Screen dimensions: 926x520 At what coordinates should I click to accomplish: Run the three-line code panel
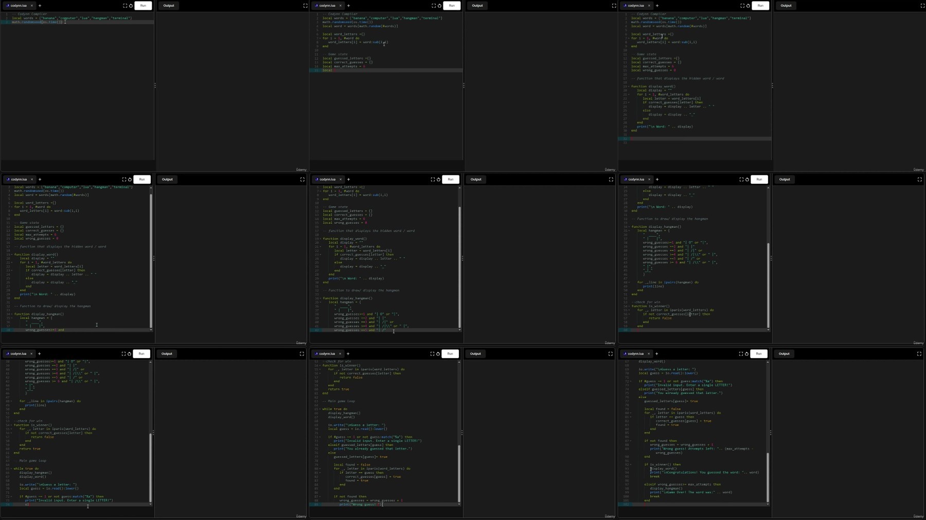pyautogui.click(x=143, y=6)
